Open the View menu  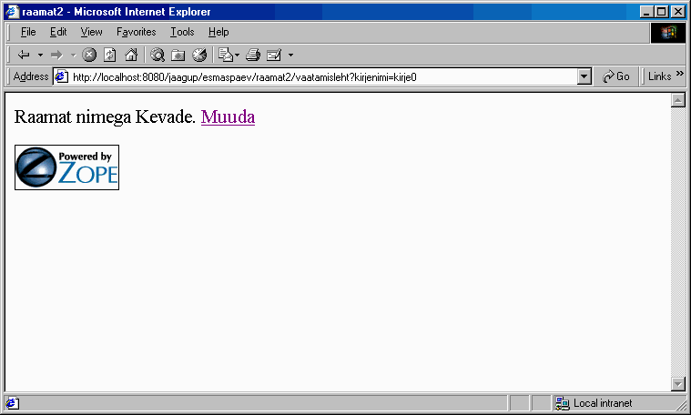click(91, 32)
